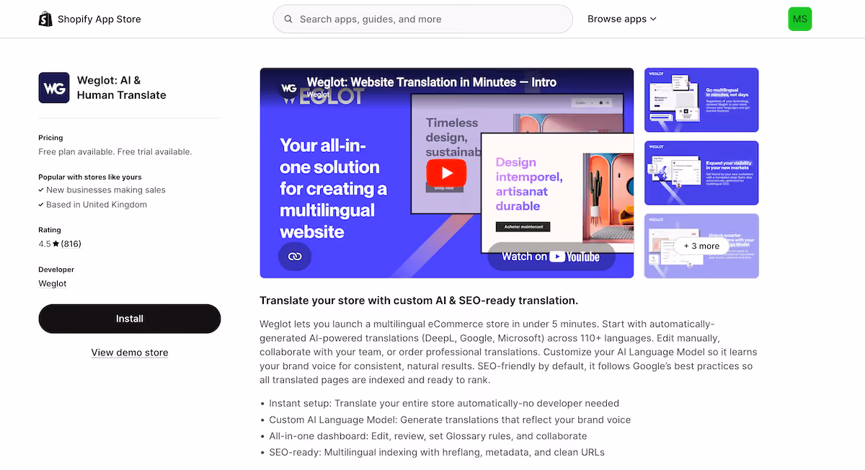Viewport: 865px width, 470px height.
Task: Click the 'Custom AI Language Model' bullet text
Action: pos(450,420)
